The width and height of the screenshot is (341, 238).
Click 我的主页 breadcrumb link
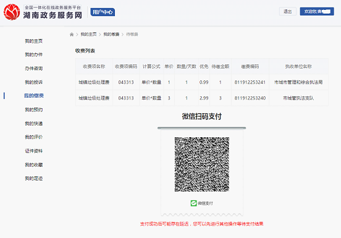pyautogui.click(x=88, y=34)
